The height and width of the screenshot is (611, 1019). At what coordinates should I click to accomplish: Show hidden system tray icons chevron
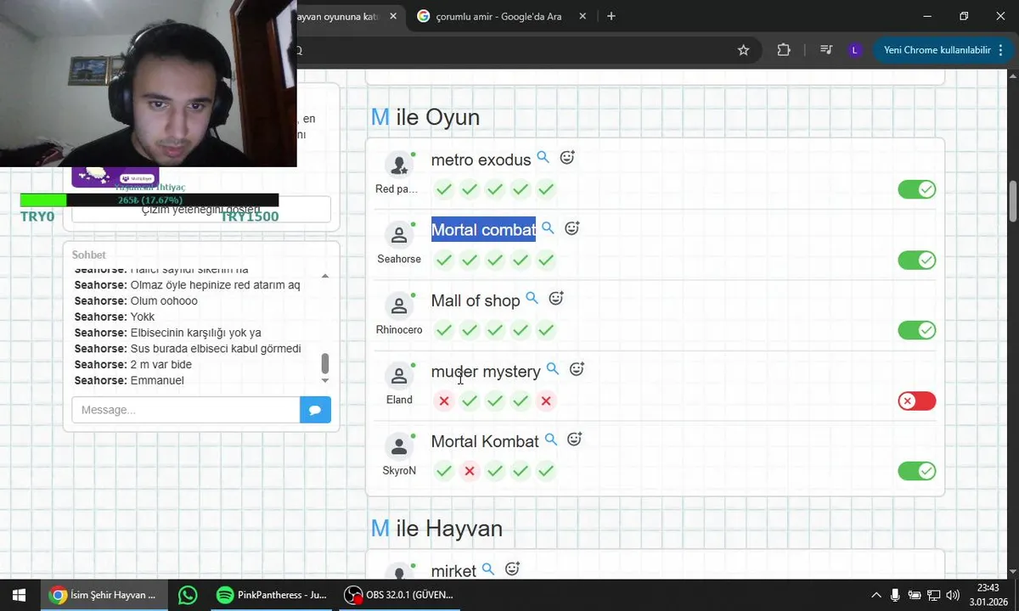tap(876, 595)
